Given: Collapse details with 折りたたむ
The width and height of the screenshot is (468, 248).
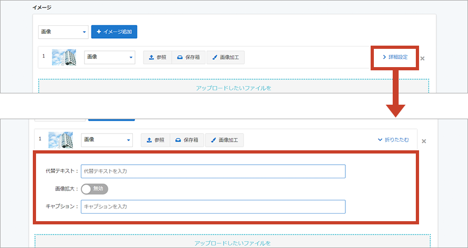Looking at the screenshot, I should [393, 140].
